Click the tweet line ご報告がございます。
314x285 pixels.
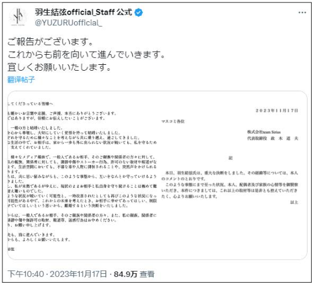(50, 41)
